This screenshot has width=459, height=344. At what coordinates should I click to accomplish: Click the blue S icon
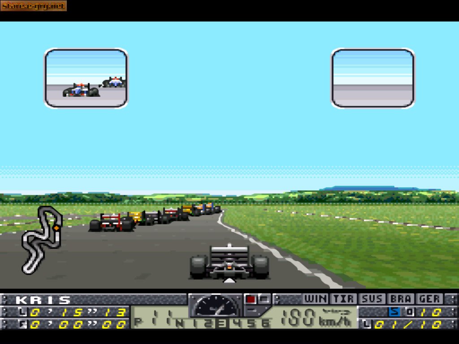point(394,312)
